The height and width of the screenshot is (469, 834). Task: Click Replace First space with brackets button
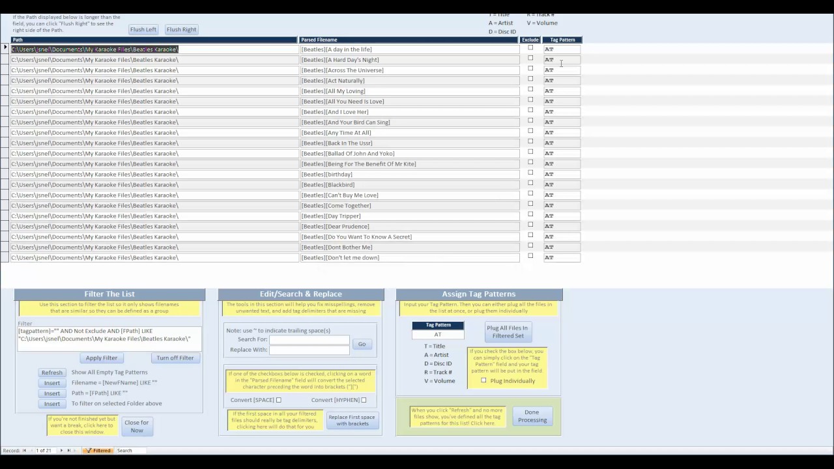[352, 420]
